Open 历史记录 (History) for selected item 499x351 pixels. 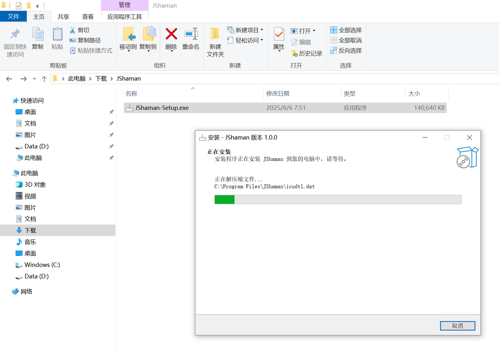click(306, 53)
